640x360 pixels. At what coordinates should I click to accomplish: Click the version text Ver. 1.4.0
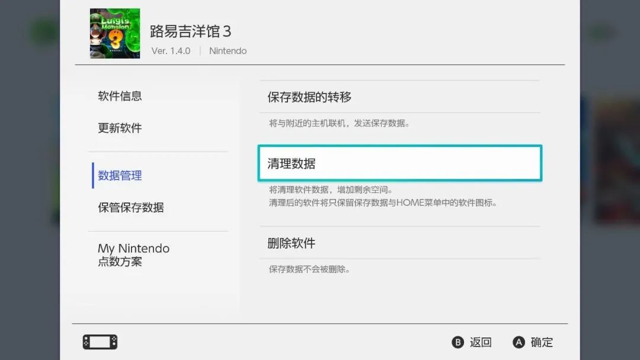click(171, 51)
